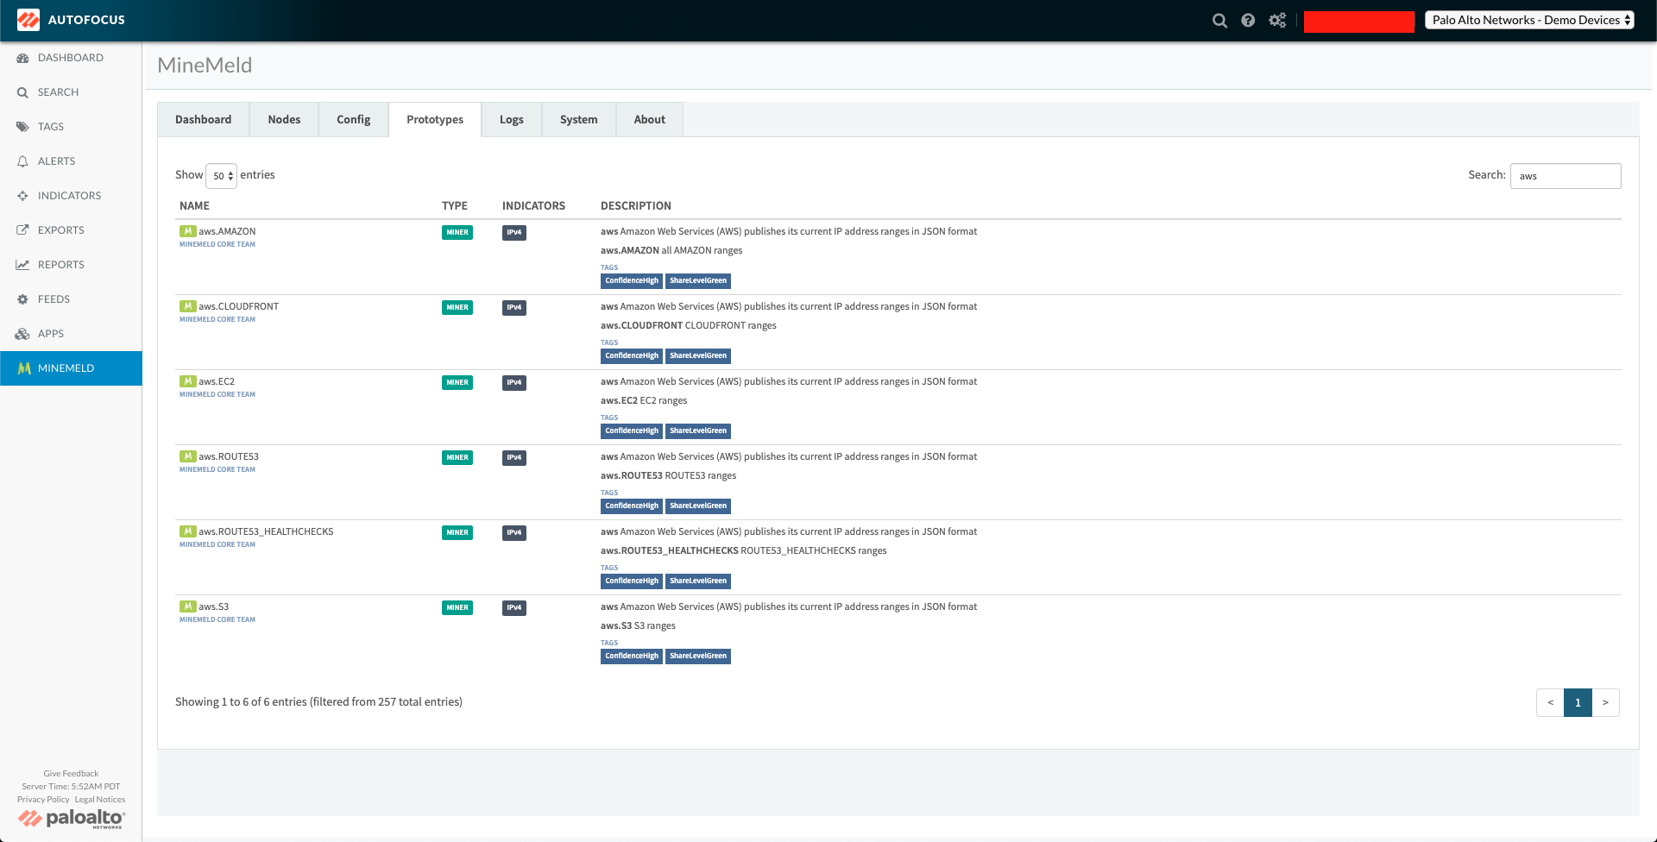Viewport: 1657px width, 842px height.
Task: Open the settings gears icon
Action: pos(1277,21)
